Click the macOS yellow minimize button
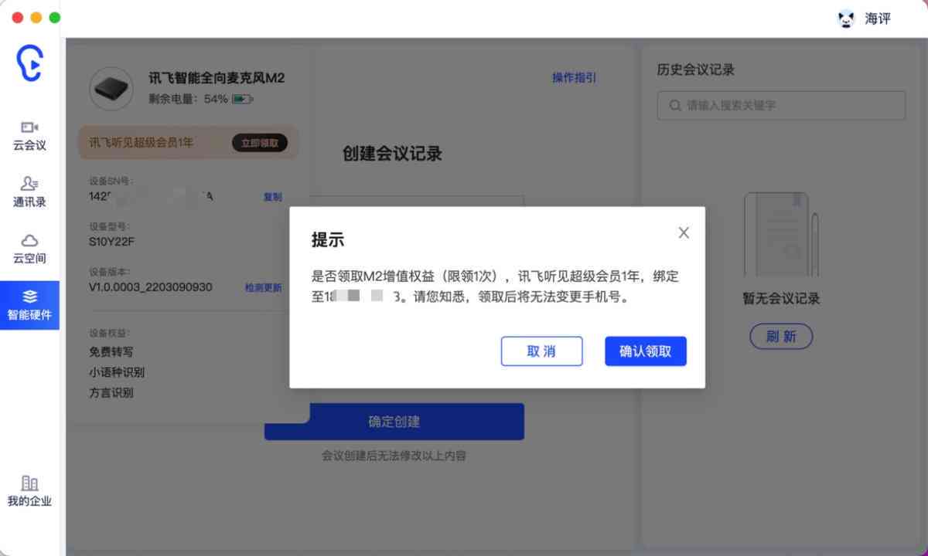928x556 pixels. click(x=36, y=18)
